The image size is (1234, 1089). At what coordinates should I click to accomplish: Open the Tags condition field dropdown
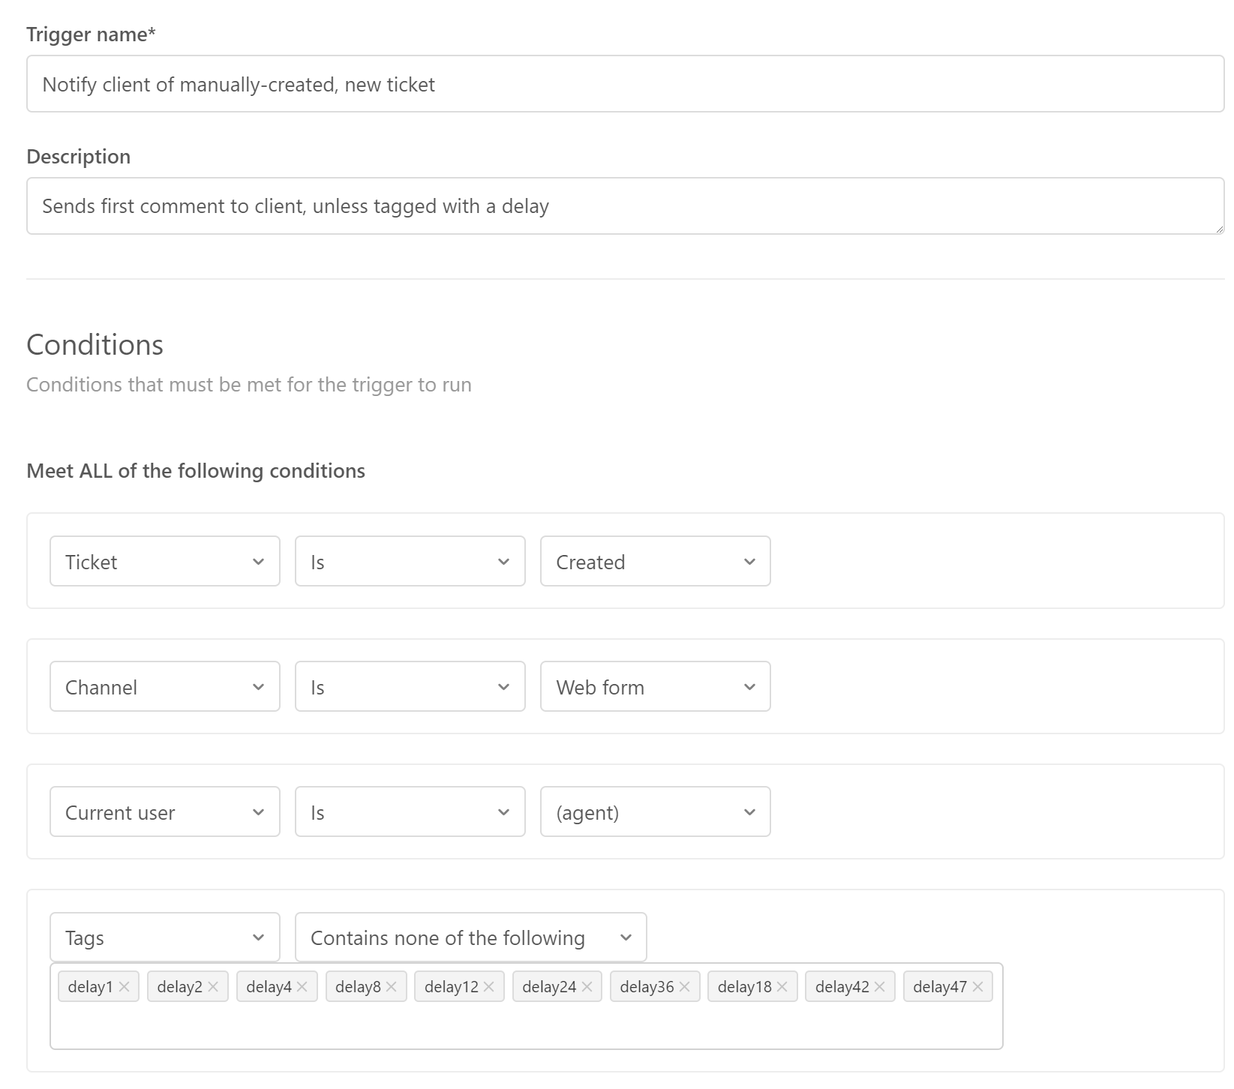(164, 937)
